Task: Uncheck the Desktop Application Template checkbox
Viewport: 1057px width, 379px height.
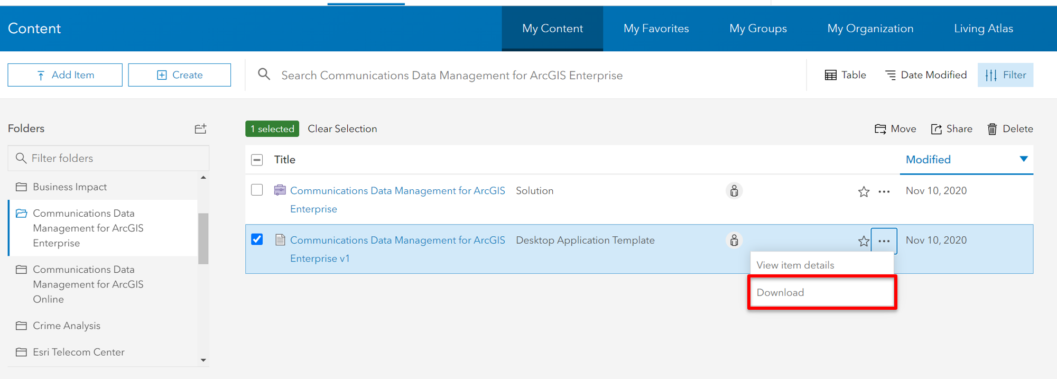Action: [257, 239]
